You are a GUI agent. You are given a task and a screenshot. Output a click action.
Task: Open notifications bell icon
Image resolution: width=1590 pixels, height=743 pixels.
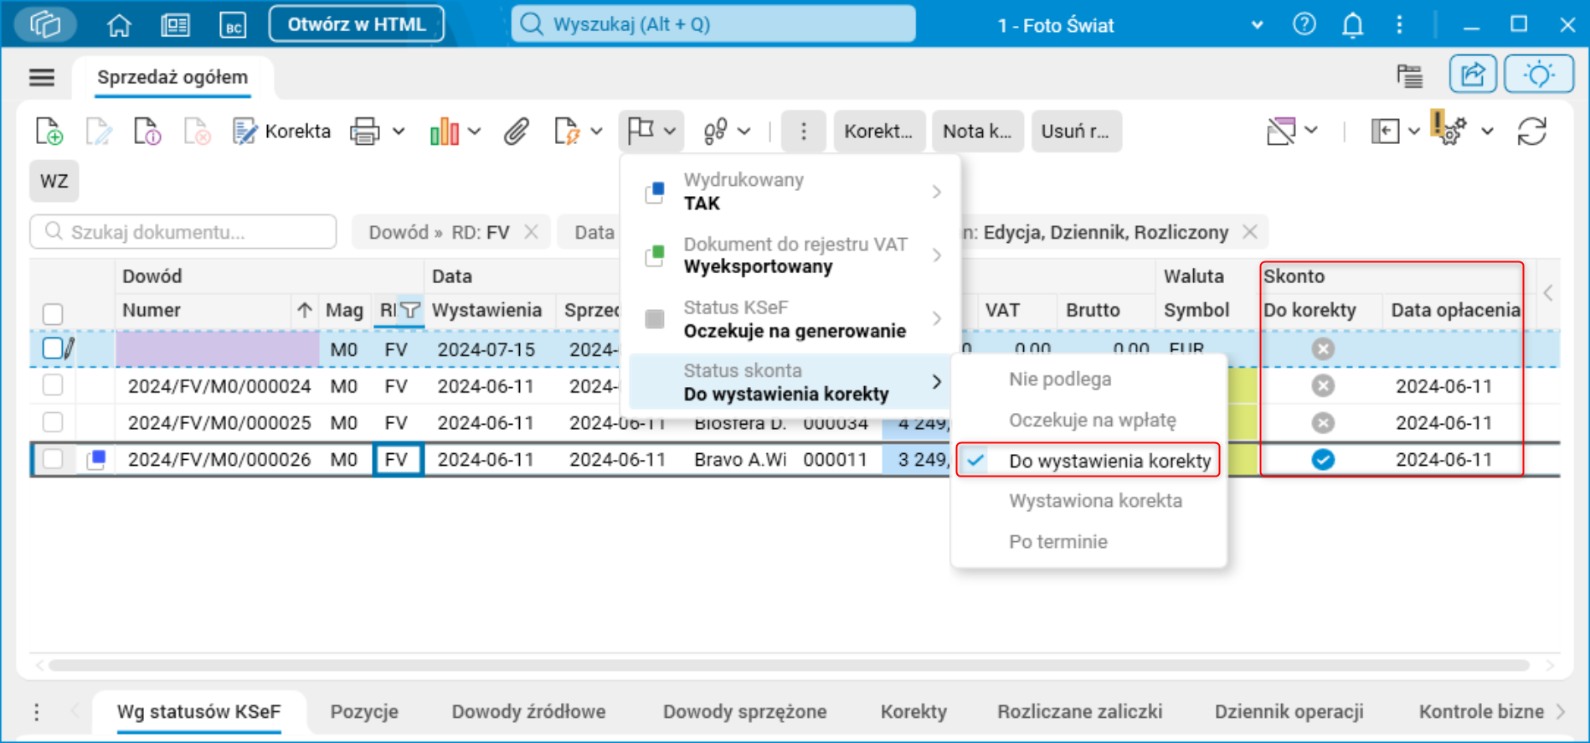coord(1352,25)
